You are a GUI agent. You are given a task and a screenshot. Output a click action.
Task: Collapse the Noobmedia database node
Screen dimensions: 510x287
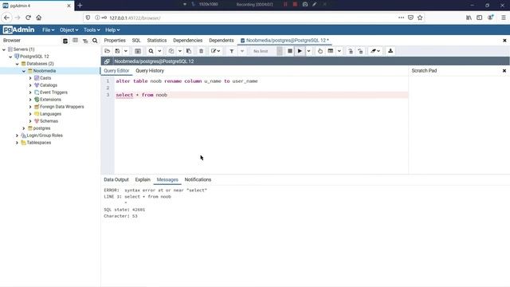point(24,71)
